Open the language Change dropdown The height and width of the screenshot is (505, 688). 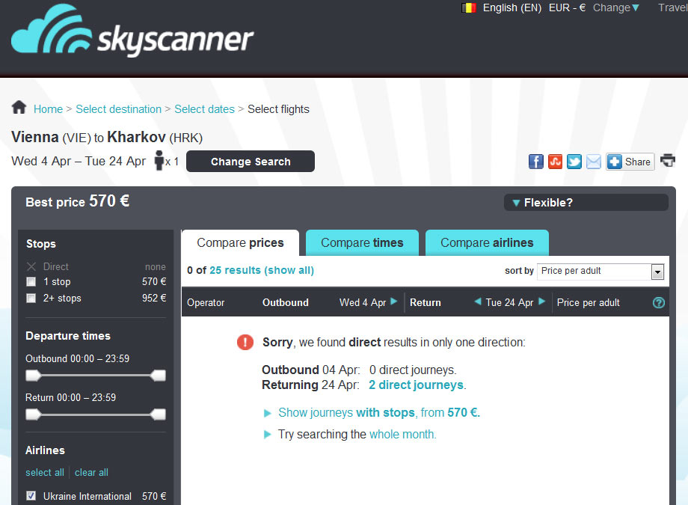616,8
